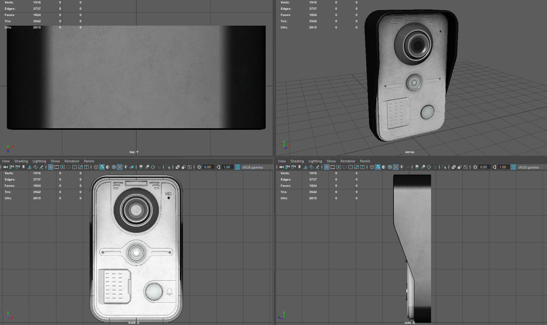Screen dimensions: 547x325
Task: Open Lighting menu of side view panel
Action: click(x=315, y=161)
